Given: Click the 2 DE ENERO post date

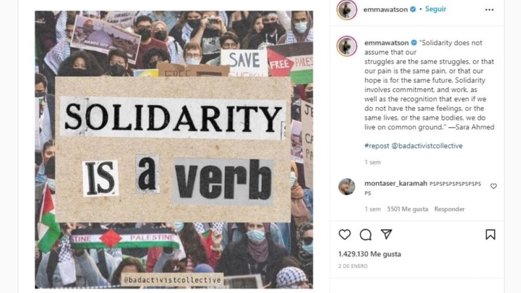Looking at the screenshot, I should tap(353, 266).
